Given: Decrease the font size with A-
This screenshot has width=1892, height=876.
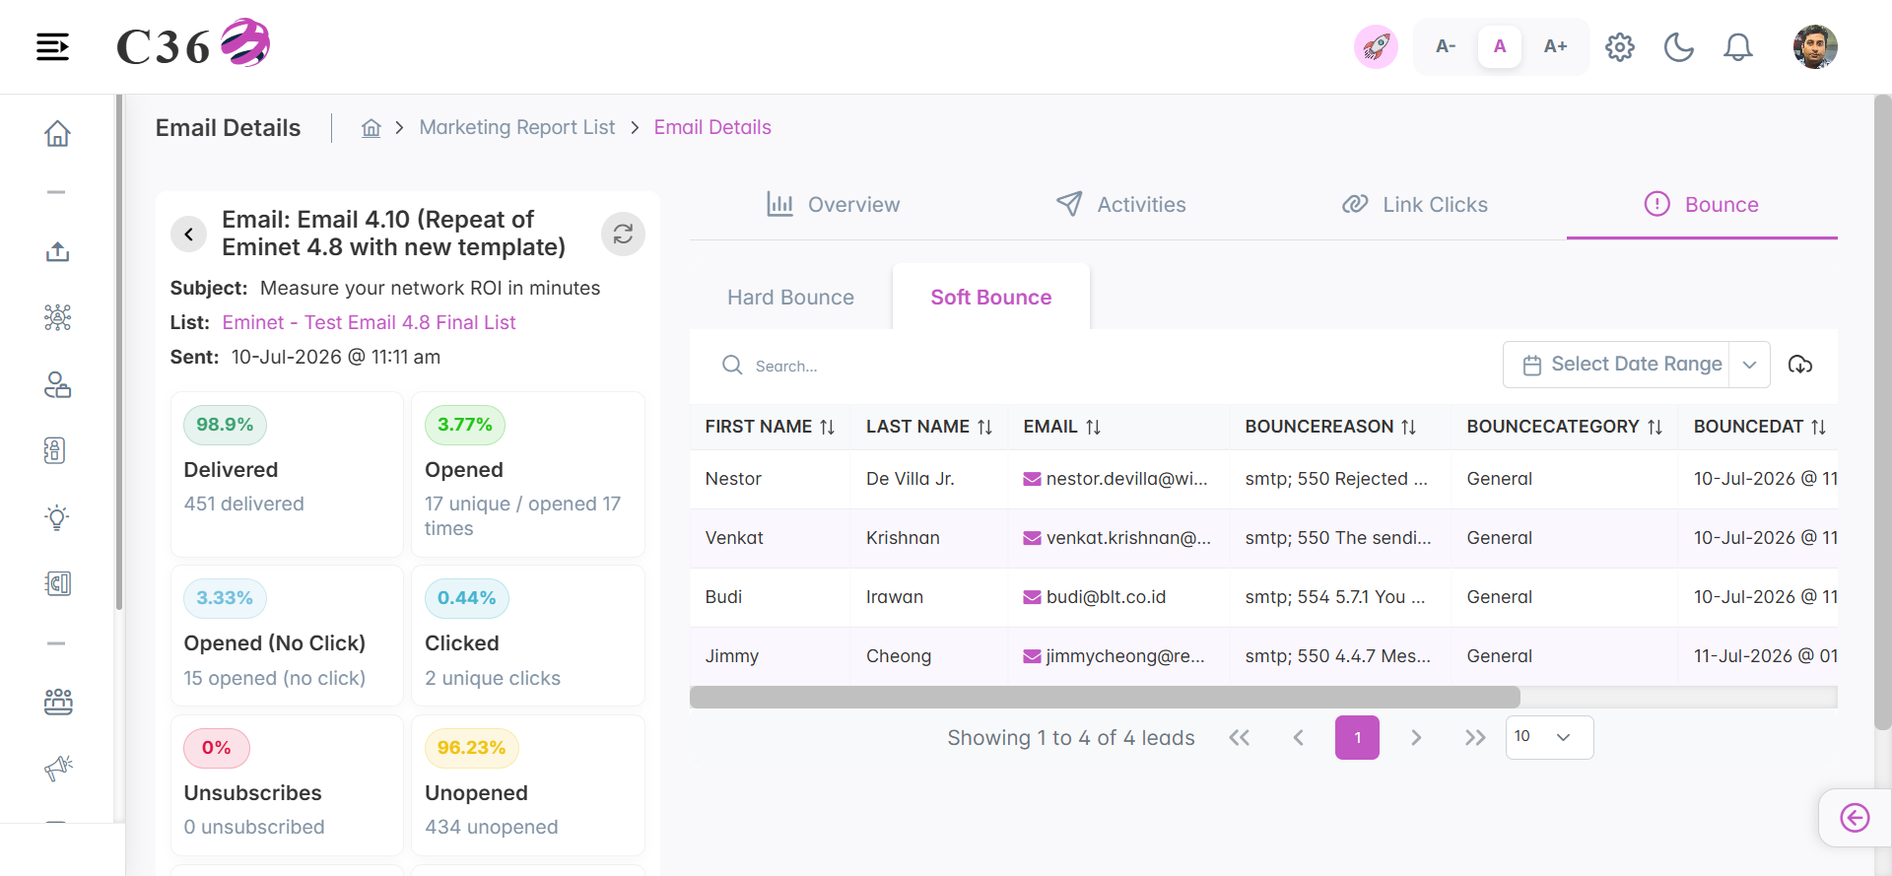Looking at the screenshot, I should [1446, 46].
